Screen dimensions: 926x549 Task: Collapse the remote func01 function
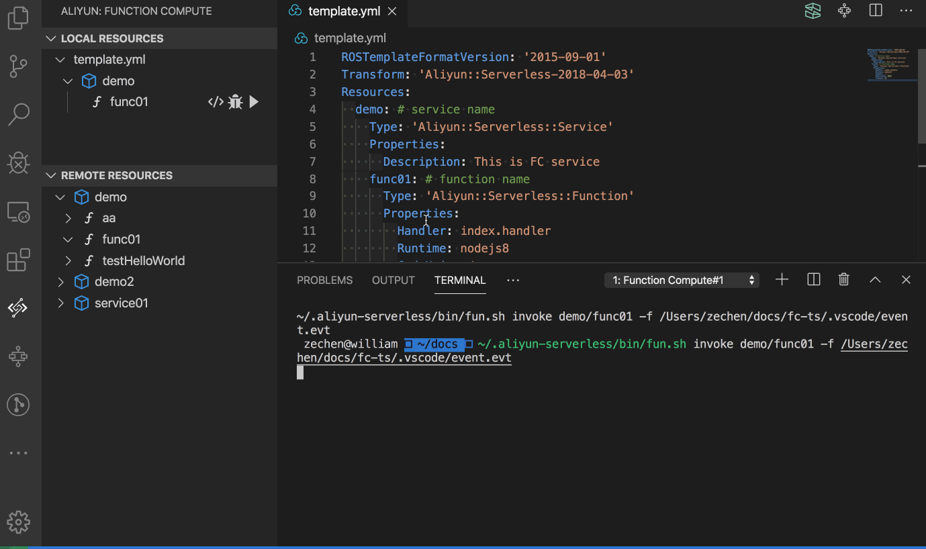coord(68,240)
